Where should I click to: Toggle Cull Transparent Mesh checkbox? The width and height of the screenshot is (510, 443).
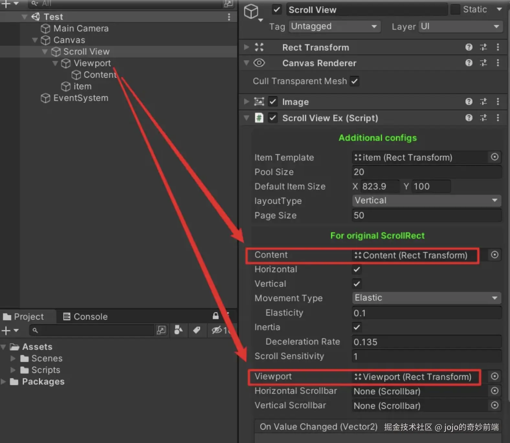[x=355, y=81]
